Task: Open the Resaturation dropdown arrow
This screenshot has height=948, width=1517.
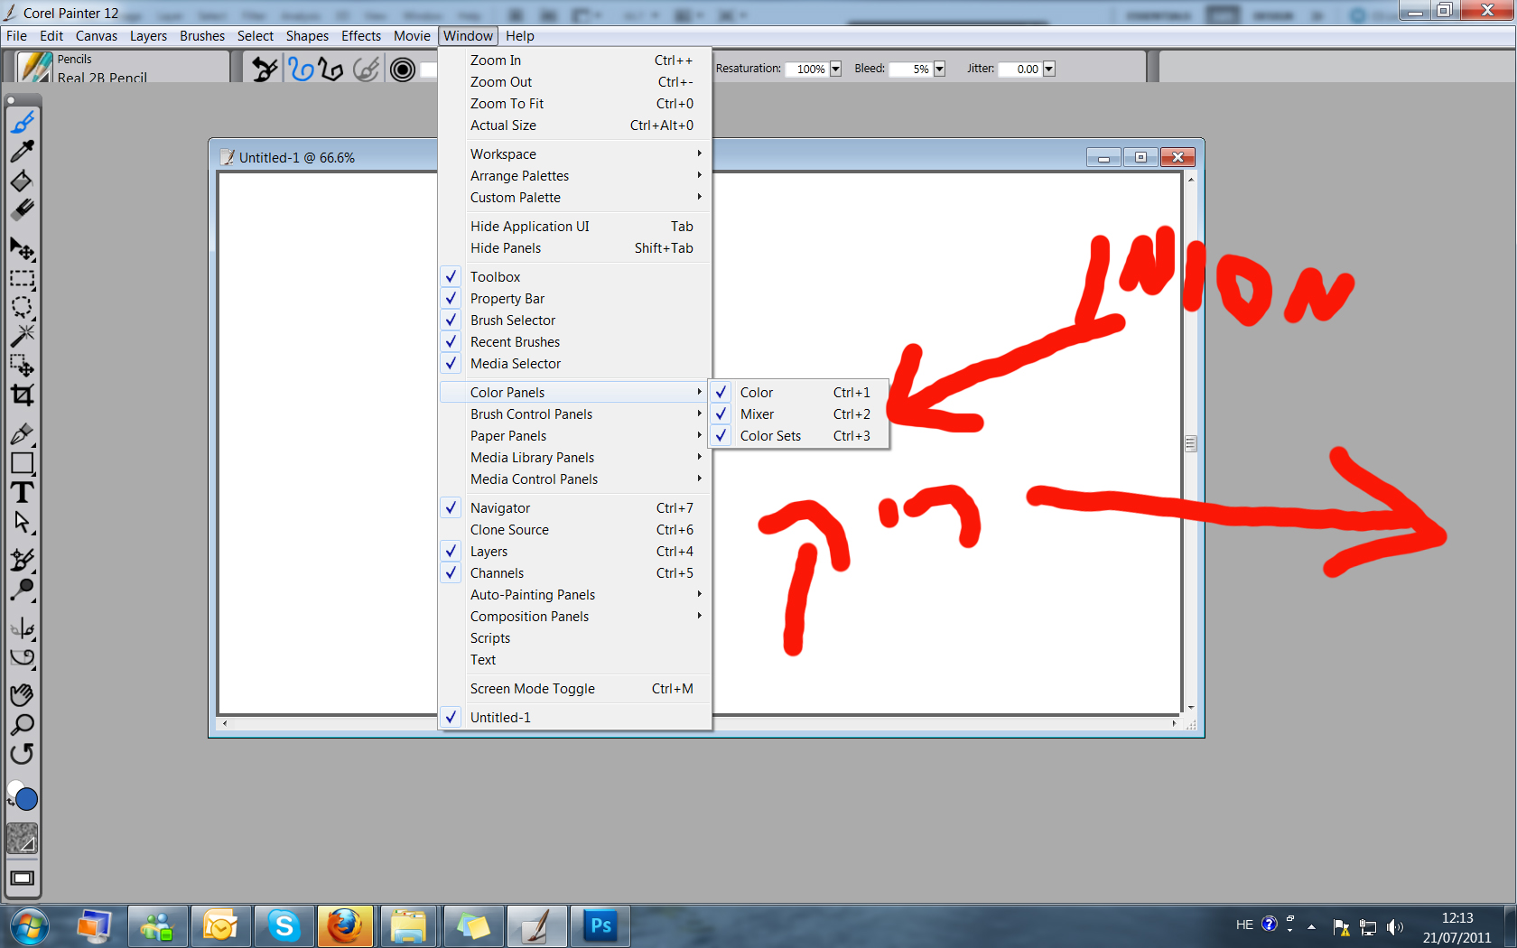Action: [x=835, y=69]
